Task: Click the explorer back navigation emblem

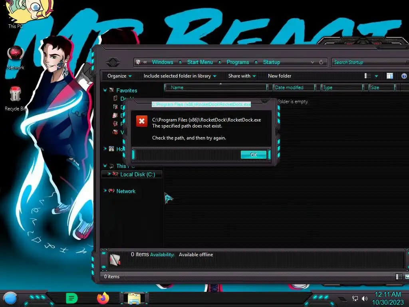Action: (x=113, y=62)
